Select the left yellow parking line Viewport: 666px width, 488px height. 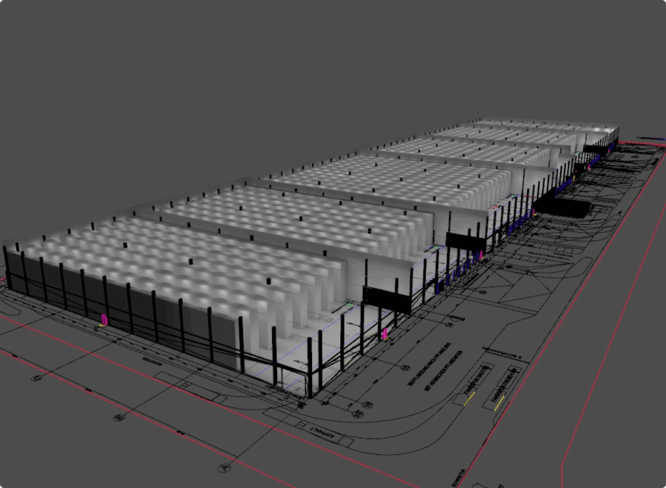point(469,399)
